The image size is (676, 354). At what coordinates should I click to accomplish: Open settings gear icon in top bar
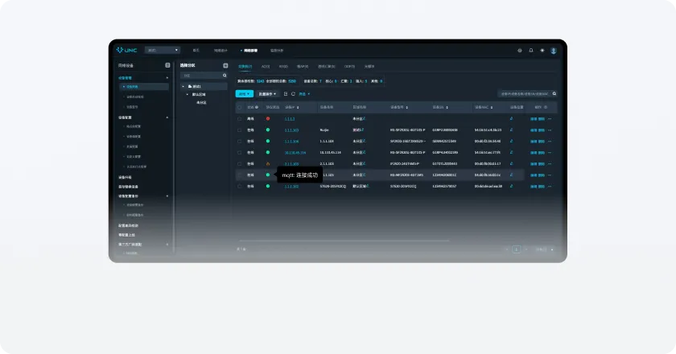[520, 51]
